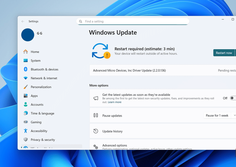Click the Time & language globe icon

[26, 113]
